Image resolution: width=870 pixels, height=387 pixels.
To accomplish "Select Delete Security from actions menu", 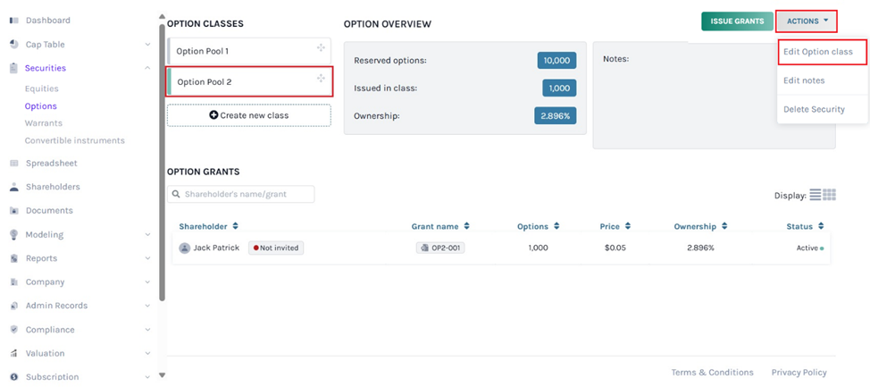I will click(x=813, y=109).
